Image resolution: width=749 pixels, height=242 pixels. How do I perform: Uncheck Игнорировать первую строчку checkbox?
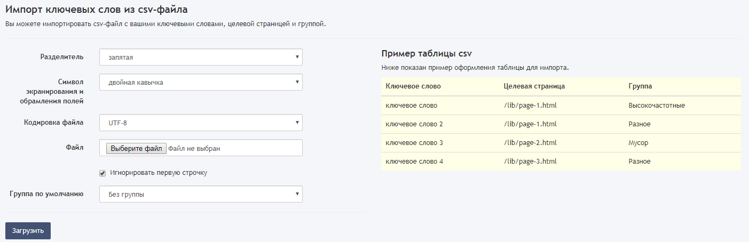[103, 173]
